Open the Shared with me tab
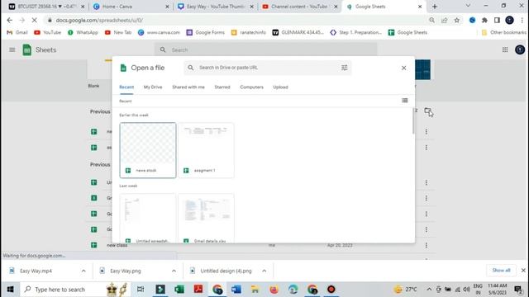This screenshot has height=297, width=529. [188, 87]
